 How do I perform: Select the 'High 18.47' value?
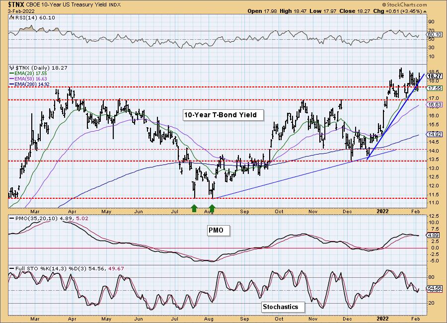(293, 11)
